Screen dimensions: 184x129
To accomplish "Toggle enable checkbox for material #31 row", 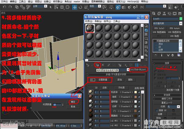I will pos(139,121).
